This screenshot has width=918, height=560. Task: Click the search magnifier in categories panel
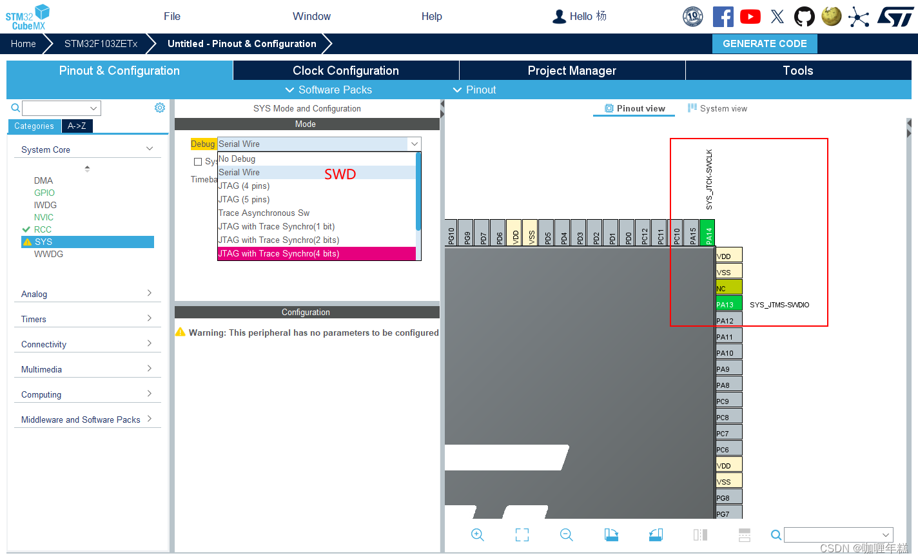pos(15,108)
